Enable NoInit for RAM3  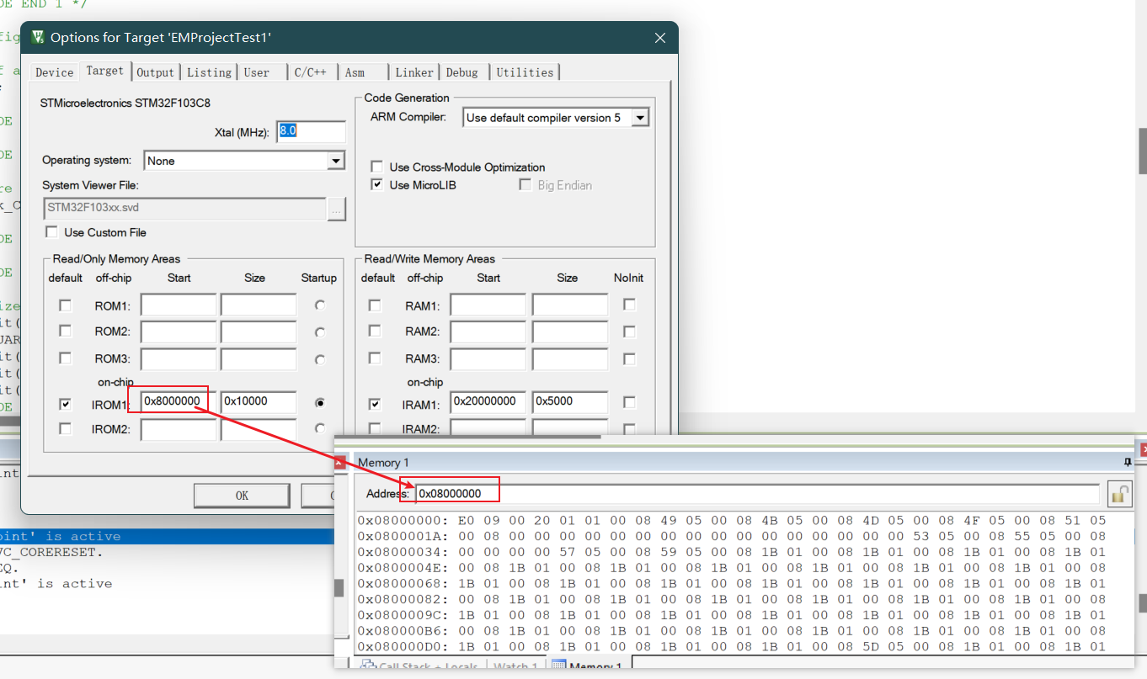(x=629, y=358)
